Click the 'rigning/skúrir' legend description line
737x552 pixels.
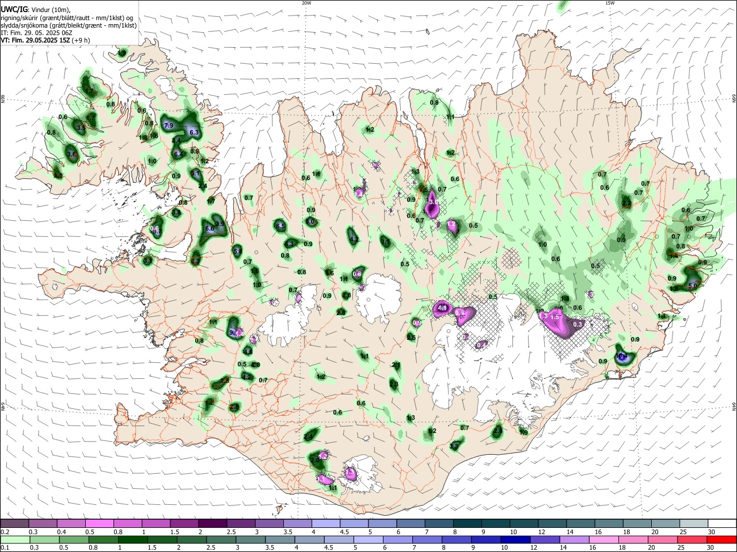tap(68, 18)
